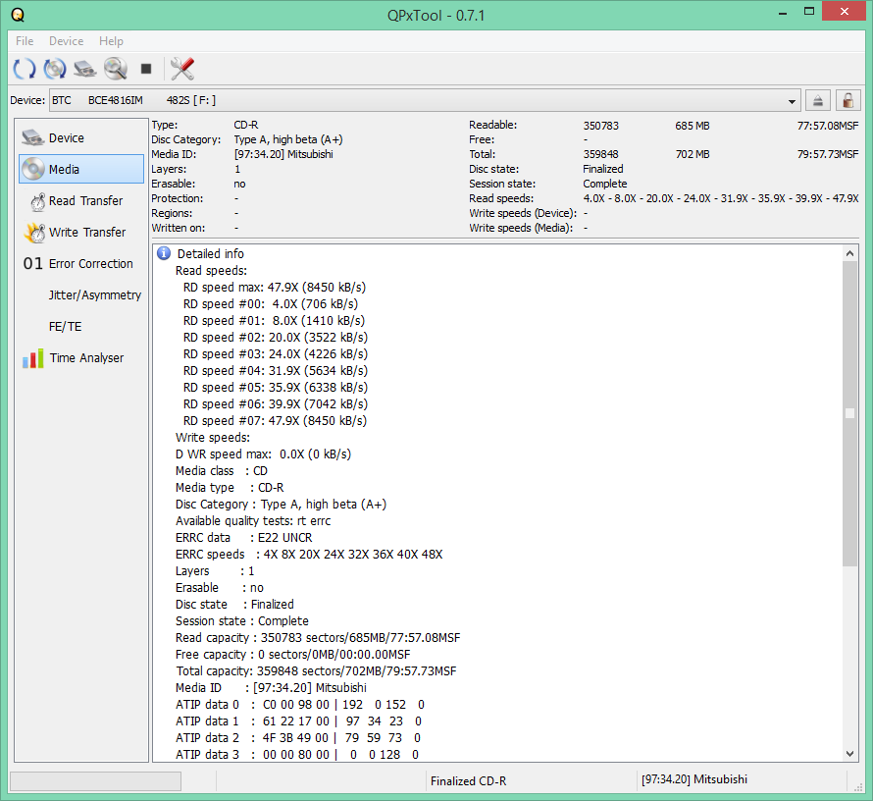Click 'ERRC speeds : 4X 8X 20X 24X' line
Screen dimensions: 873x801
point(309,555)
